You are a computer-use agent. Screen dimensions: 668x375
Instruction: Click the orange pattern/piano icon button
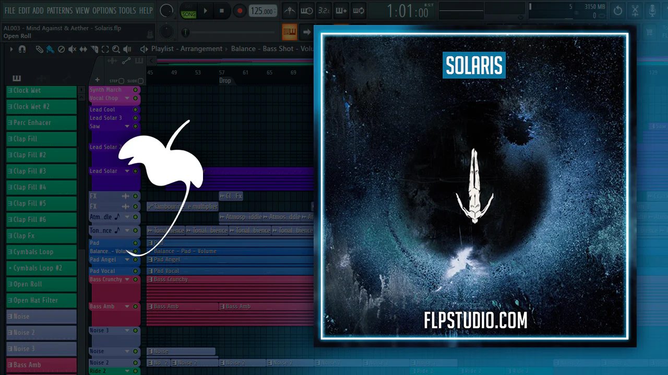coord(290,32)
